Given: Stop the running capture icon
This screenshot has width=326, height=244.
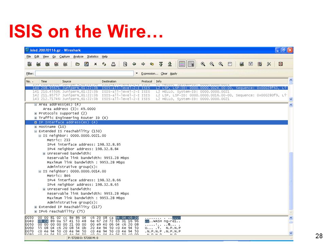Looking at the screenshot, I should (x=56, y=64).
